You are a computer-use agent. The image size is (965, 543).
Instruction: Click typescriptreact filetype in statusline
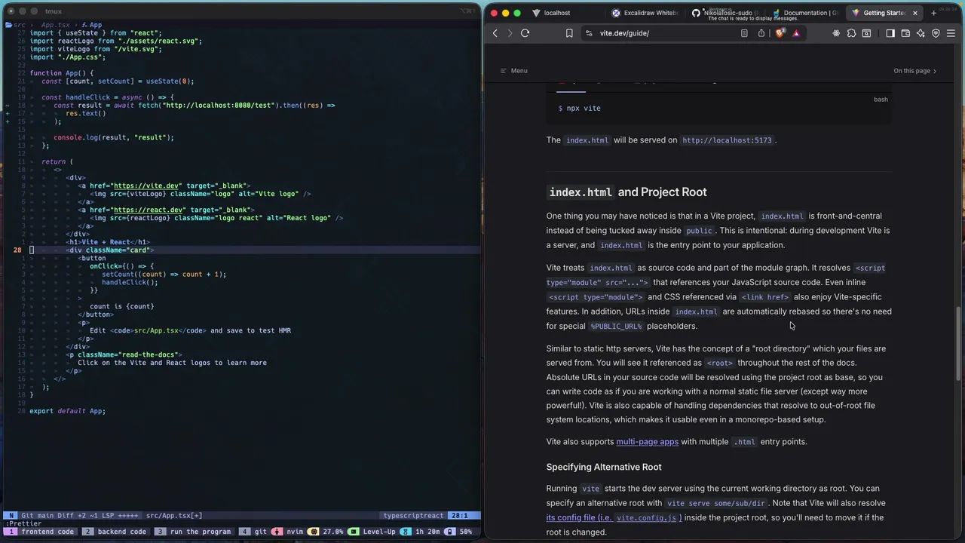(x=413, y=516)
